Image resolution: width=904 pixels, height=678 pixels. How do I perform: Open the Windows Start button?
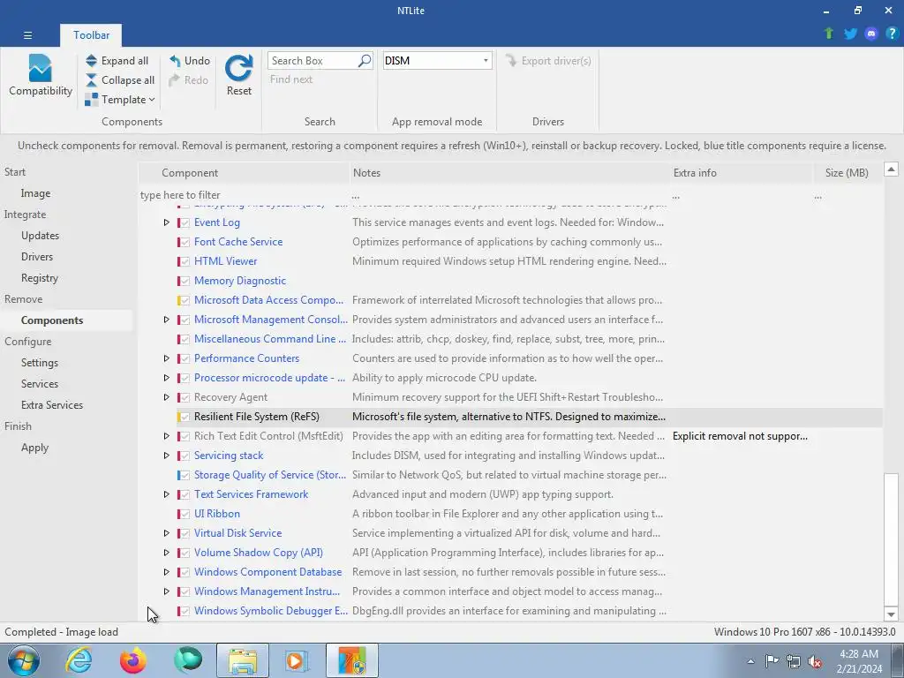[x=24, y=660]
